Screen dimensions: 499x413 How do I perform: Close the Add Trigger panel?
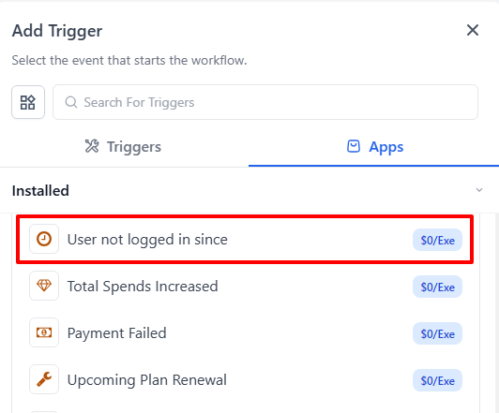[473, 31]
